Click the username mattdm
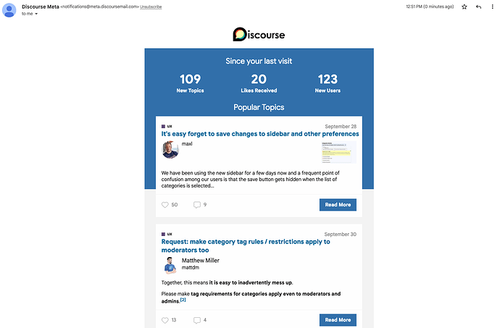The image size is (500, 328). point(191,267)
